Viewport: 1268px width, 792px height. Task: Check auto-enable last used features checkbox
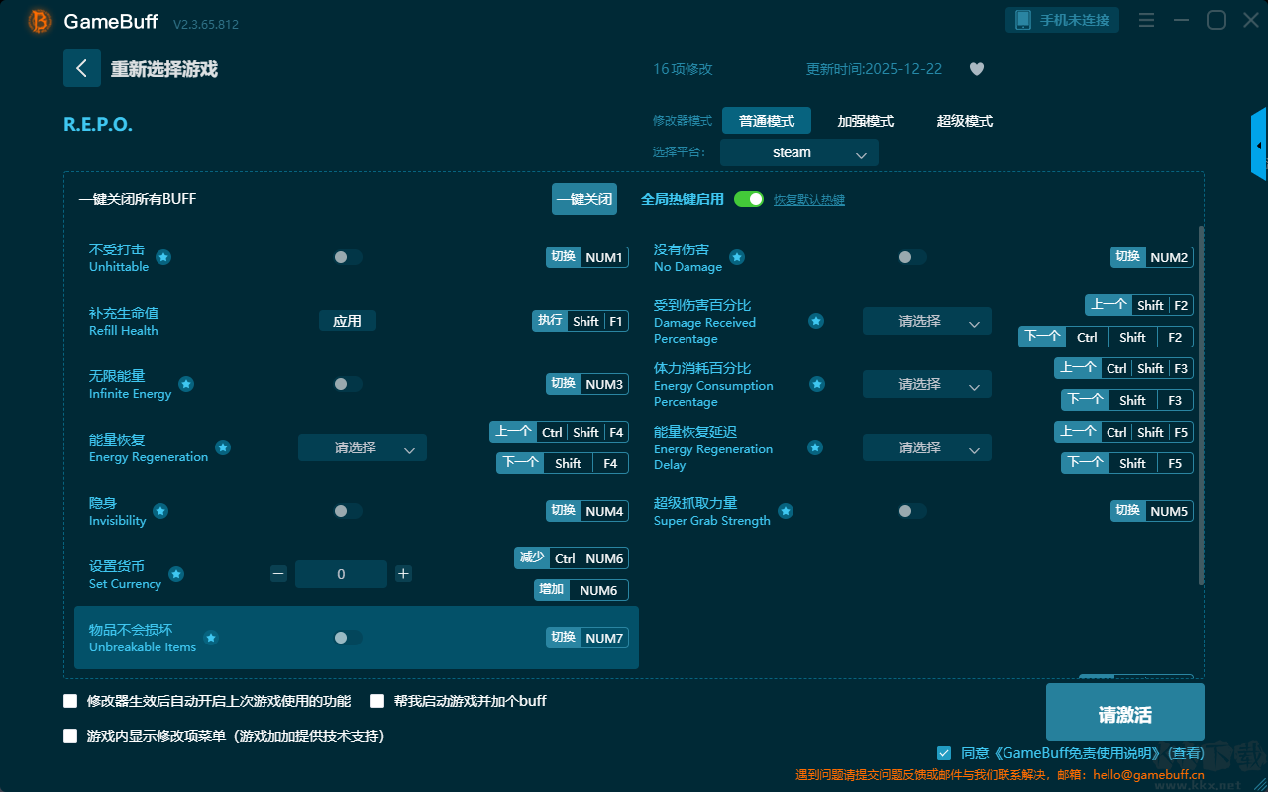(70, 701)
